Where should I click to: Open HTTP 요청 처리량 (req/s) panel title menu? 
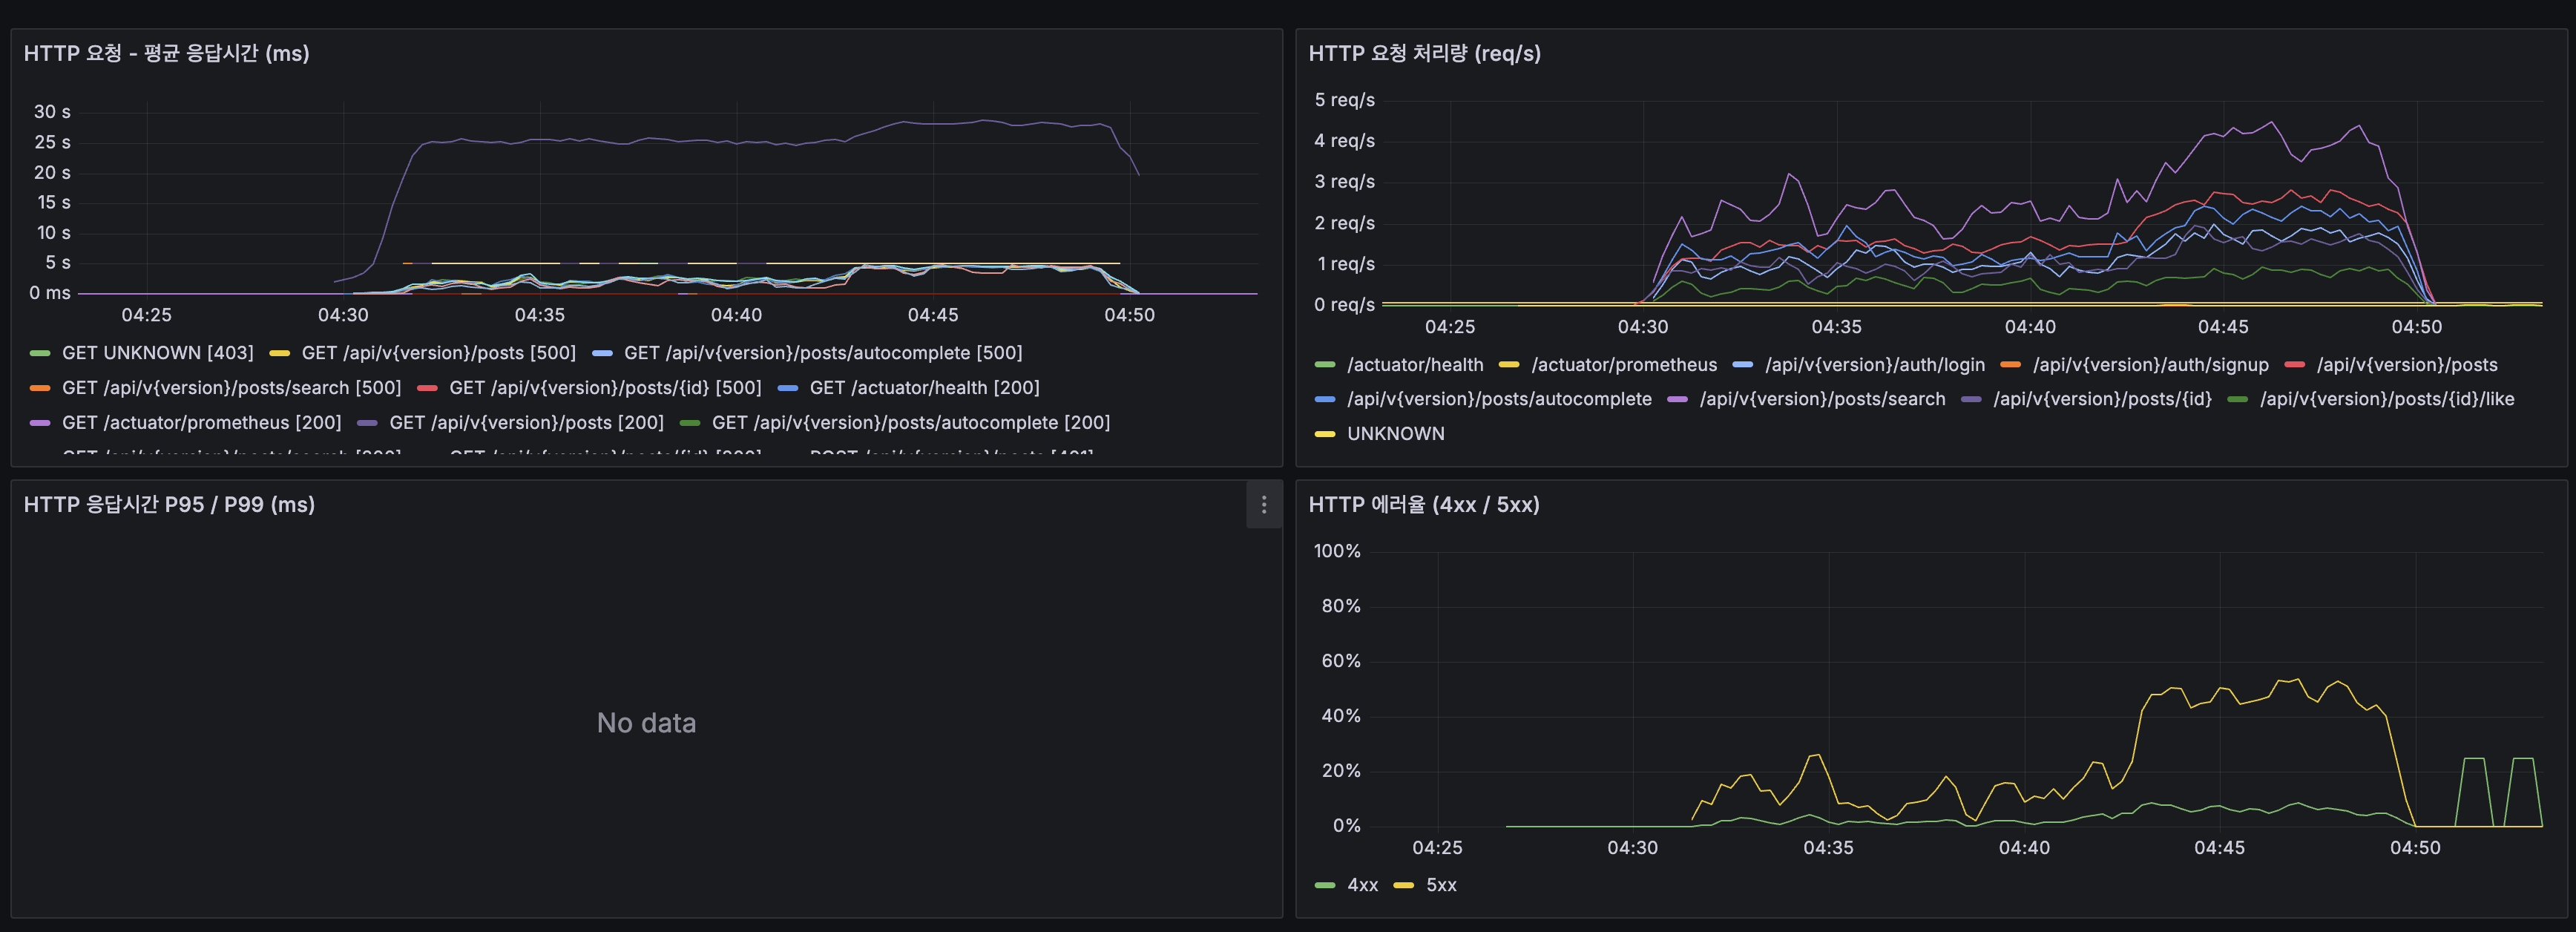[x=1424, y=53]
